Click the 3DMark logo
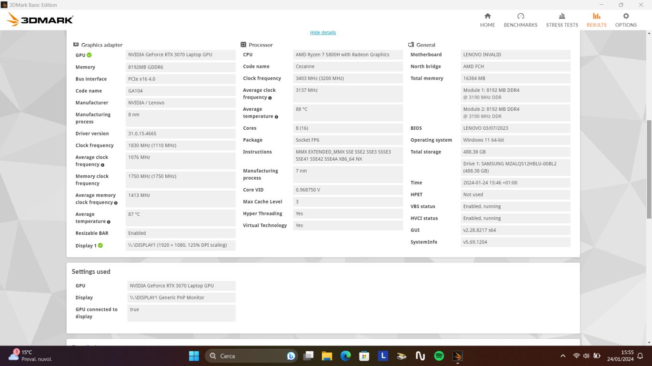The height and width of the screenshot is (366, 652). pyautogui.click(x=40, y=20)
